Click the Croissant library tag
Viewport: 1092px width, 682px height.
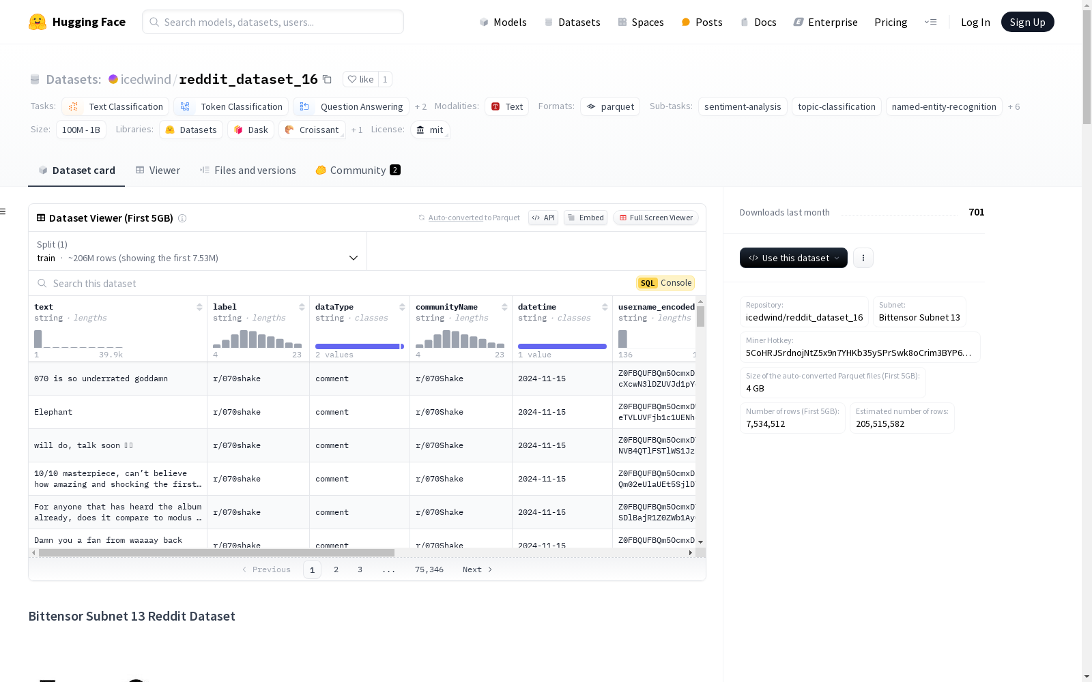pos(312,130)
